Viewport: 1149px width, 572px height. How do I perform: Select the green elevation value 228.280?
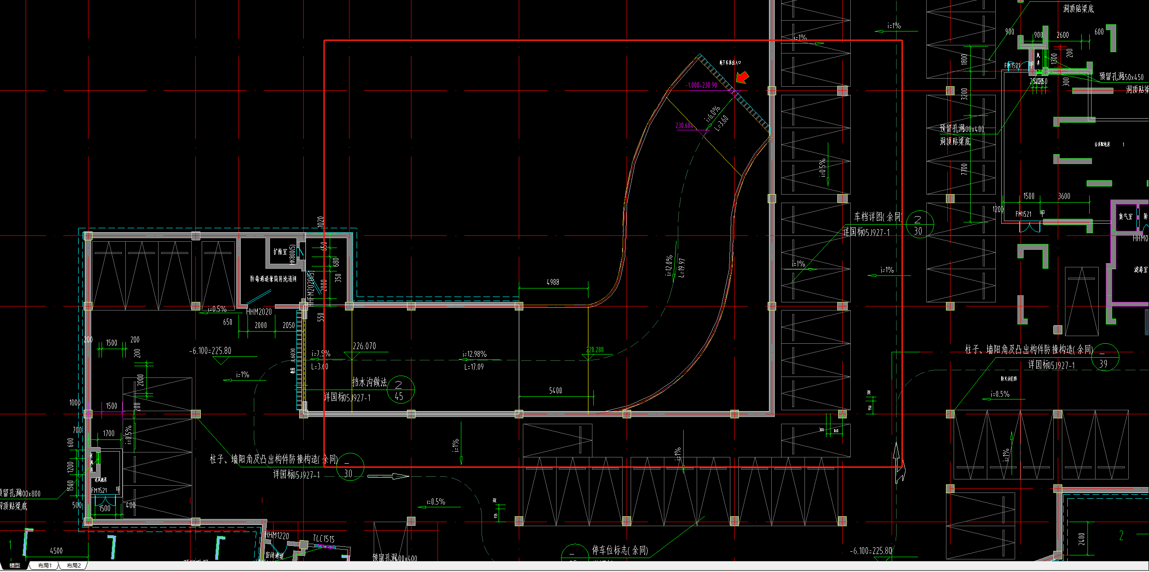click(595, 350)
